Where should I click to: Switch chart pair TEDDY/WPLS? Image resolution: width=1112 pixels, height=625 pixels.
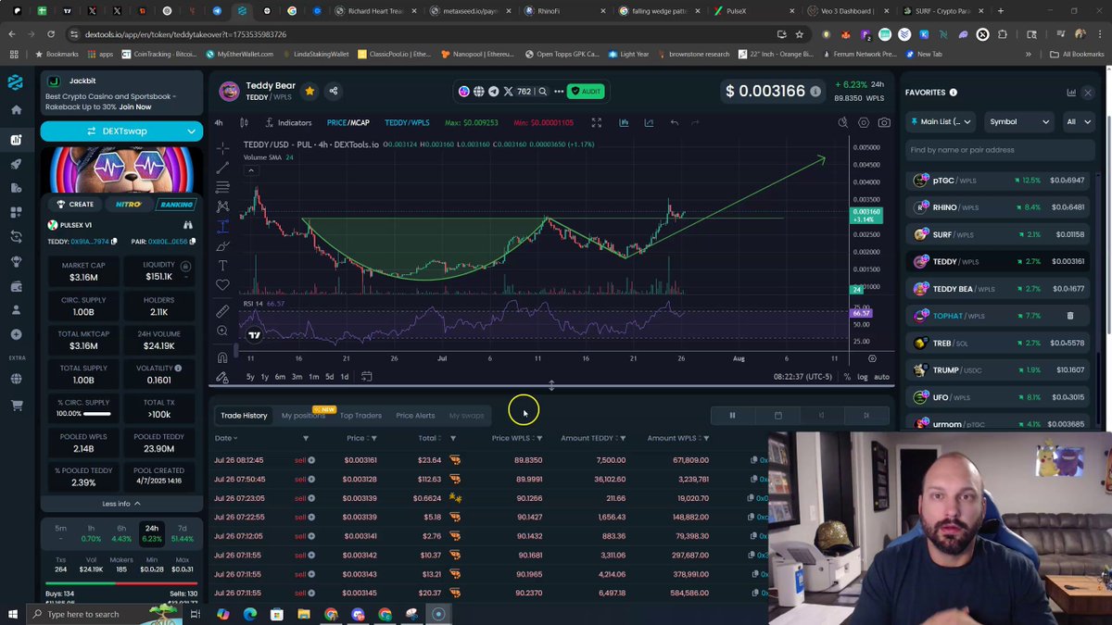point(407,122)
